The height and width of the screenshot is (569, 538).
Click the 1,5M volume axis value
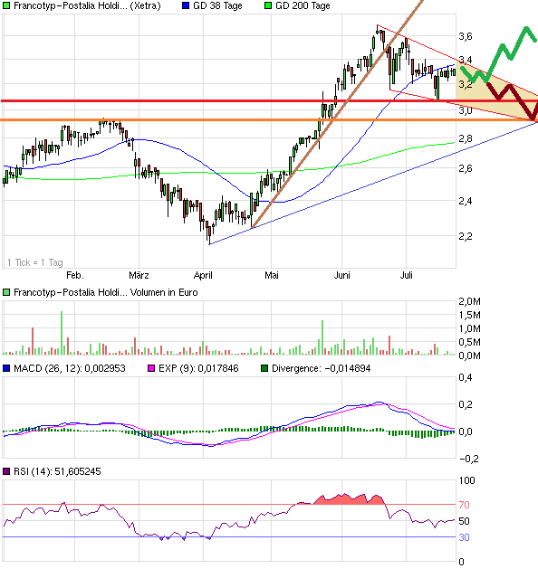tap(469, 315)
